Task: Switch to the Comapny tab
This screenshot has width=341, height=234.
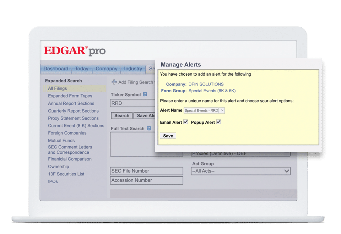Action: coord(107,69)
